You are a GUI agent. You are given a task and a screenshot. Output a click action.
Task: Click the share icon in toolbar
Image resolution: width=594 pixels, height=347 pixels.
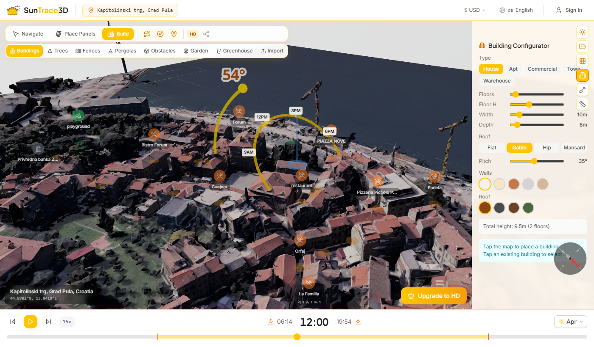coord(206,34)
